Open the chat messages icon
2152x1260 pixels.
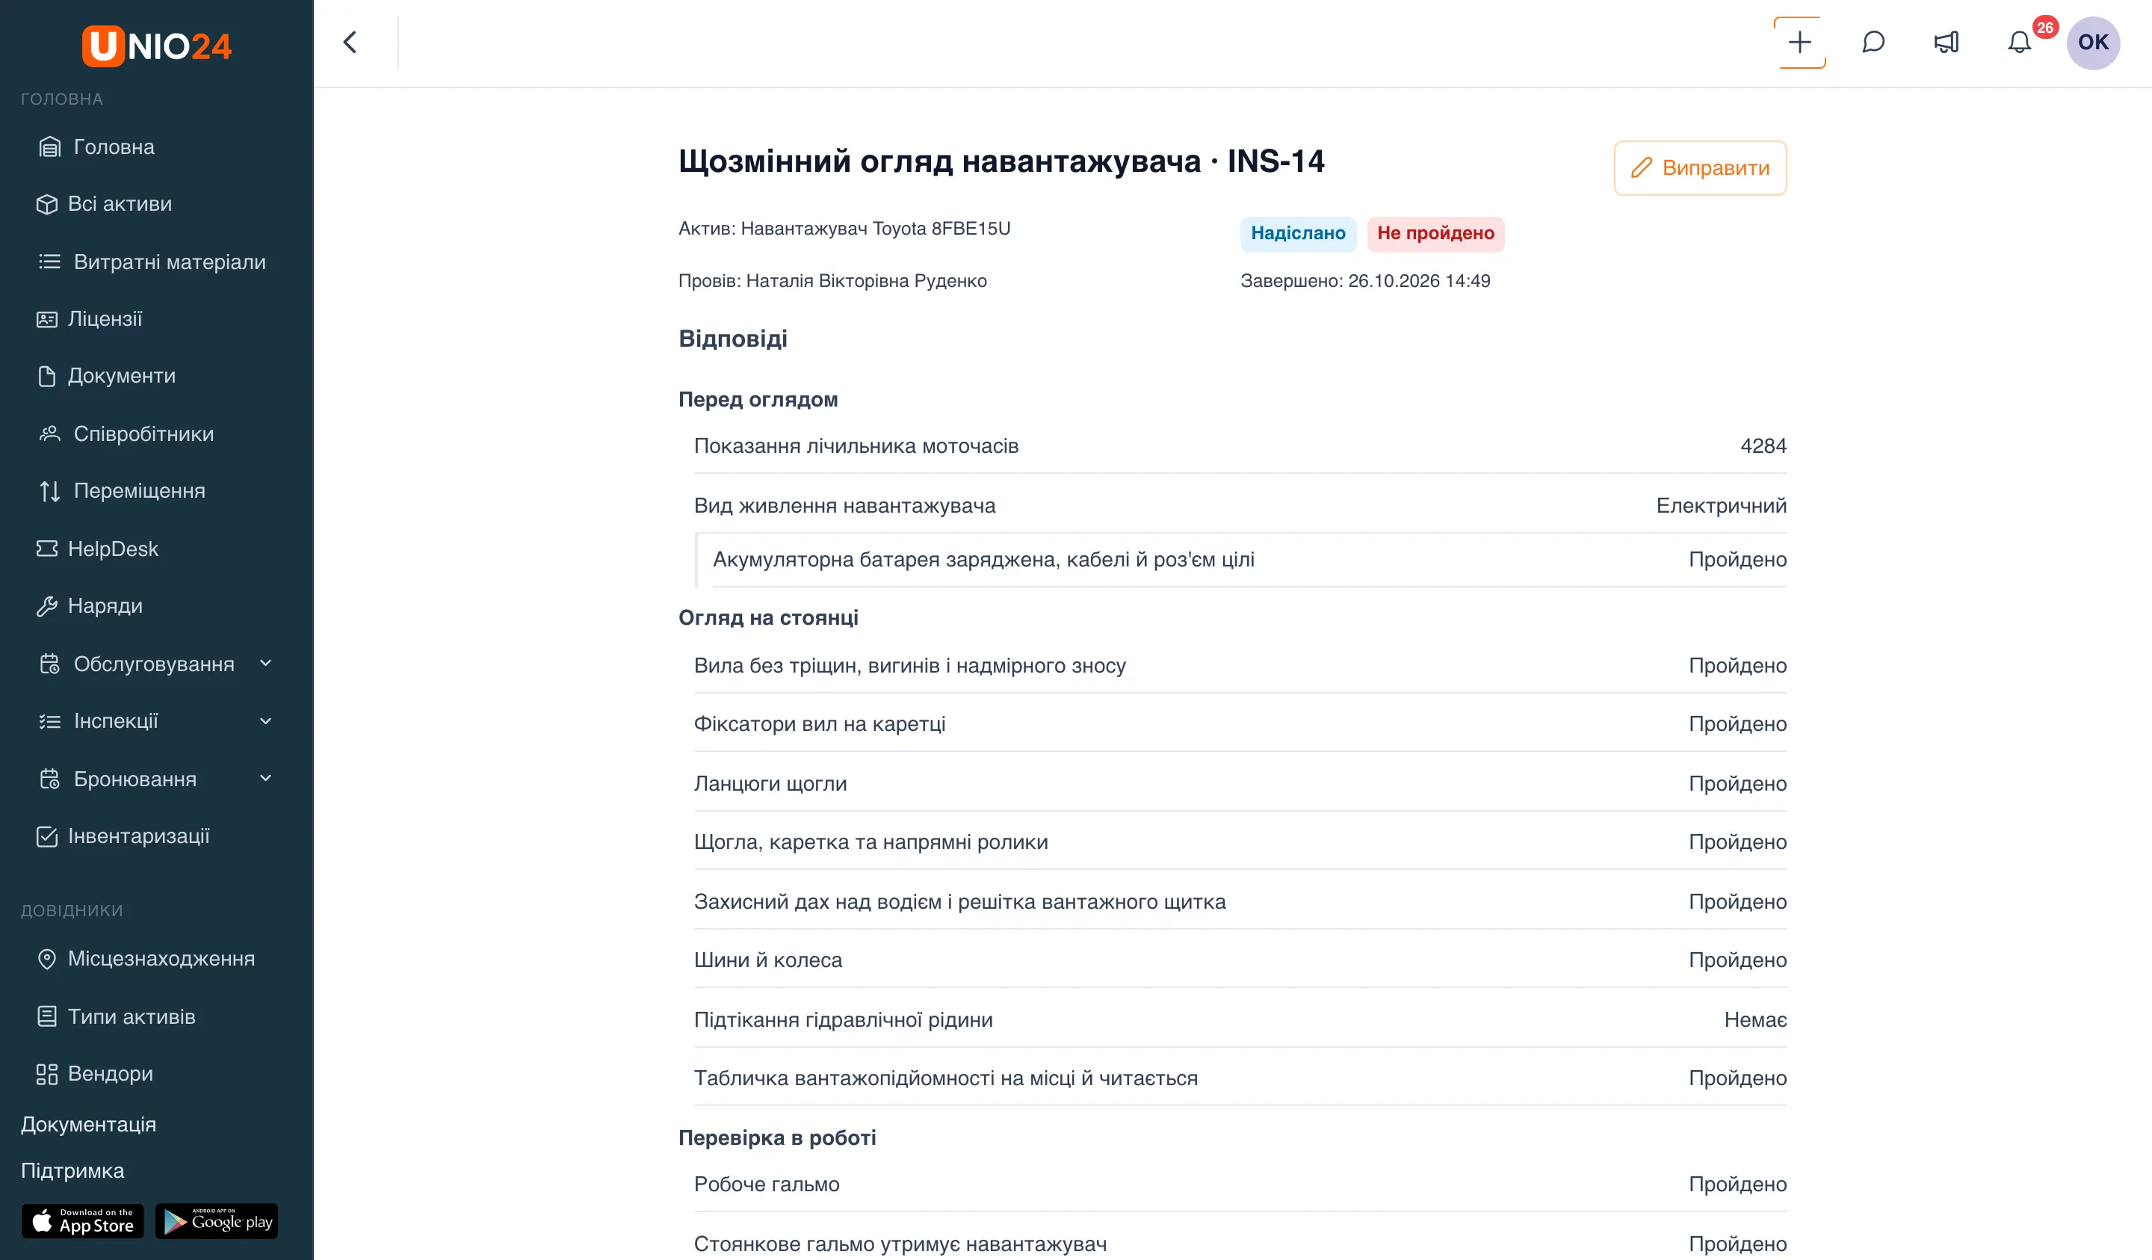pos(1873,42)
